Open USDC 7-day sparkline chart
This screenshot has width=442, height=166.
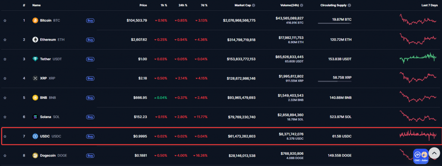pos(418,136)
